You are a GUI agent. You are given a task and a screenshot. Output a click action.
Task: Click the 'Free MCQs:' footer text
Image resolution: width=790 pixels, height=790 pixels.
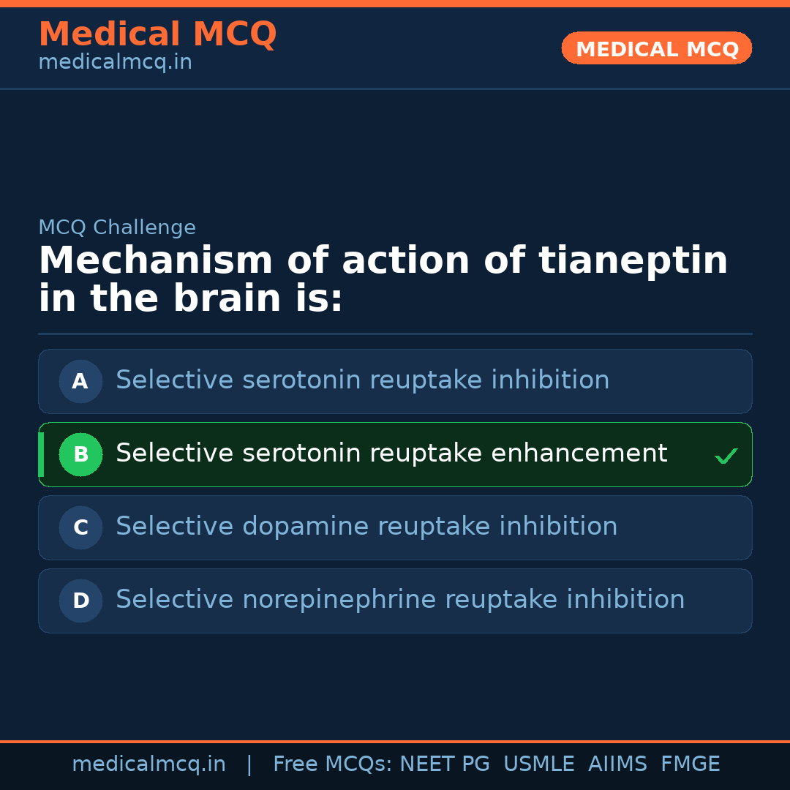tap(333, 764)
